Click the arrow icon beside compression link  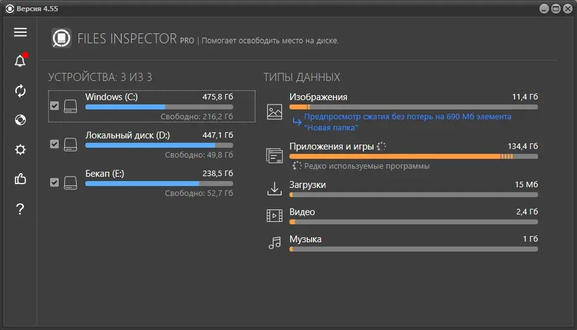pos(297,121)
